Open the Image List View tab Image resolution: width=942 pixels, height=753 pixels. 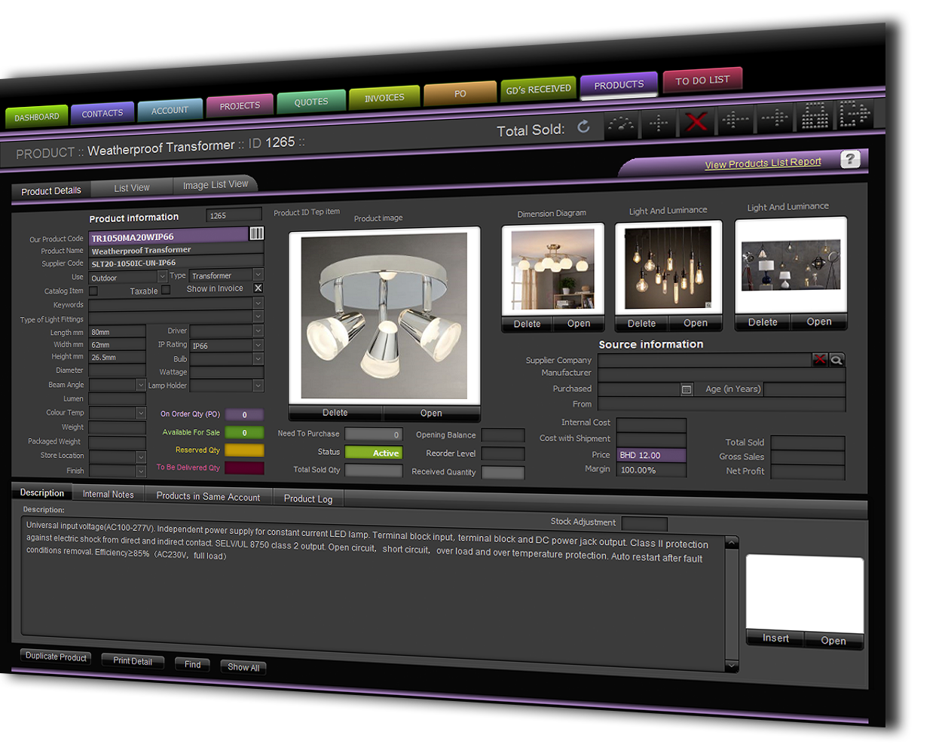[x=216, y=184]
